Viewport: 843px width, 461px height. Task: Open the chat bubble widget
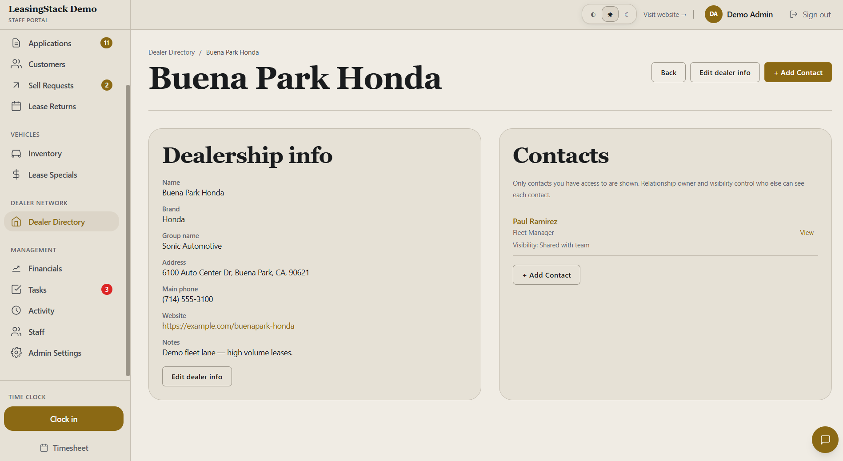point(825,440)
